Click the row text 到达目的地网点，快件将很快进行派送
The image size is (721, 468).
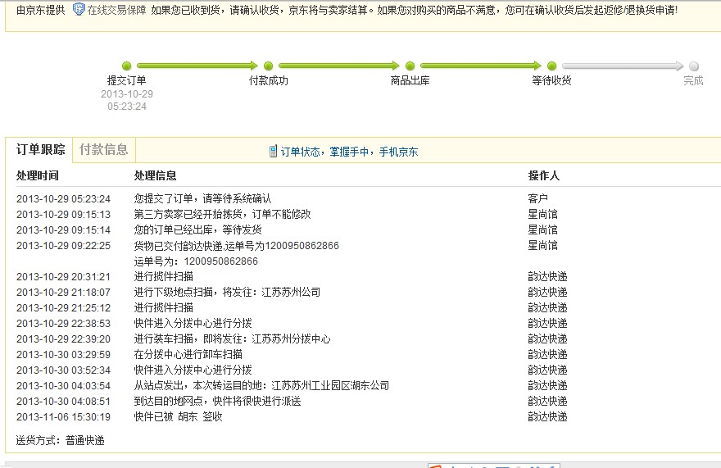[x=217, y=402]
